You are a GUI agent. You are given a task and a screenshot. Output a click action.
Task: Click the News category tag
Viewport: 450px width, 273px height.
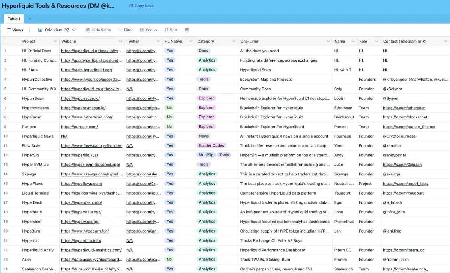204,136
